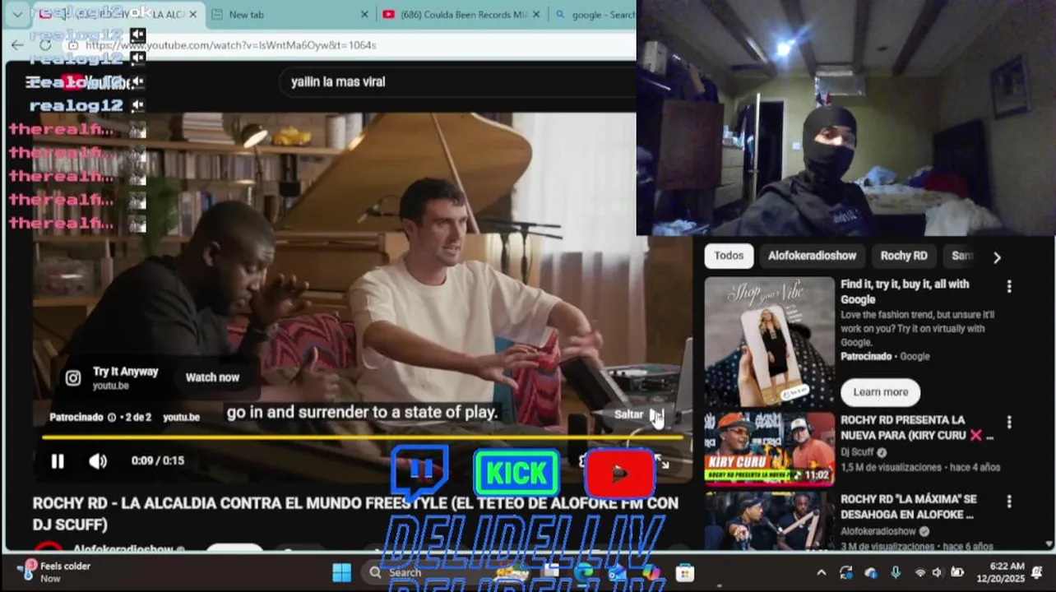Close the Coulda Been Records tab
1056x592 pixels.
[536, 15]
